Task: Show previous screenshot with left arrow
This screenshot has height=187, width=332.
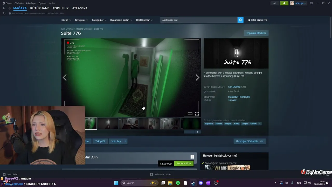Action: click(x=65, y=77)
